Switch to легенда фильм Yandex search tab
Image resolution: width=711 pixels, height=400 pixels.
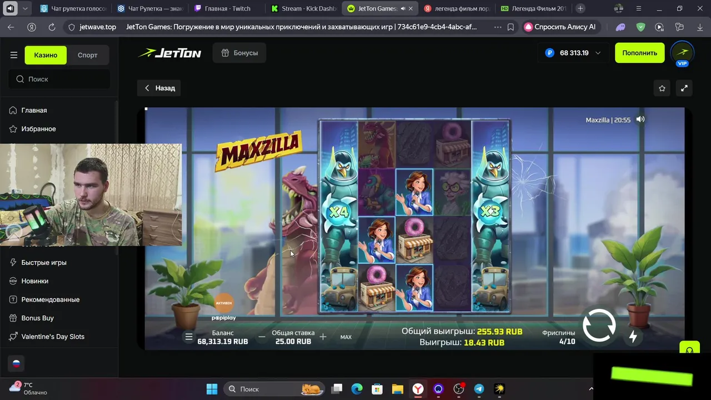456,8
